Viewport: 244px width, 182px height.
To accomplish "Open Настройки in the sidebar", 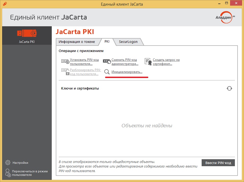I will tap(20, 163).
